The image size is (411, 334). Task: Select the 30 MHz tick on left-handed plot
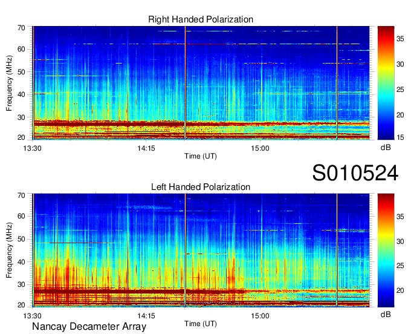coord(21,284)
